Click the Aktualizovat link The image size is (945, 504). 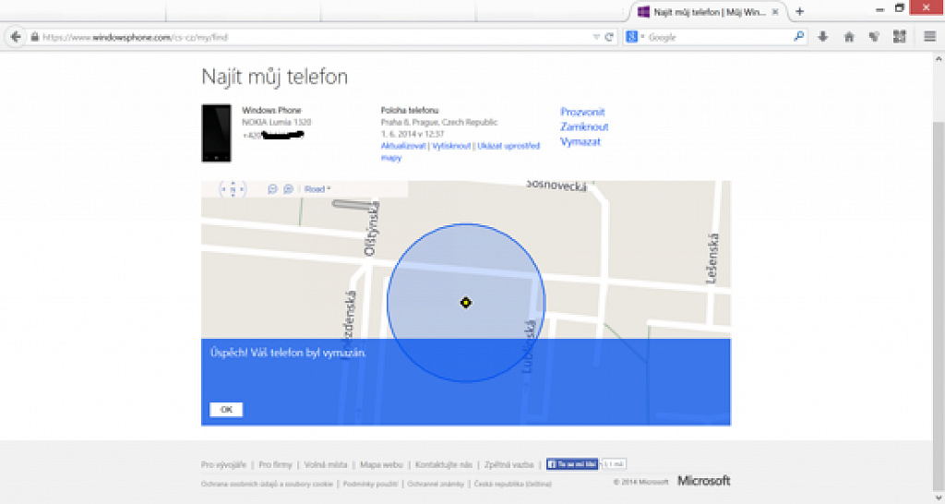coord(403,146)
